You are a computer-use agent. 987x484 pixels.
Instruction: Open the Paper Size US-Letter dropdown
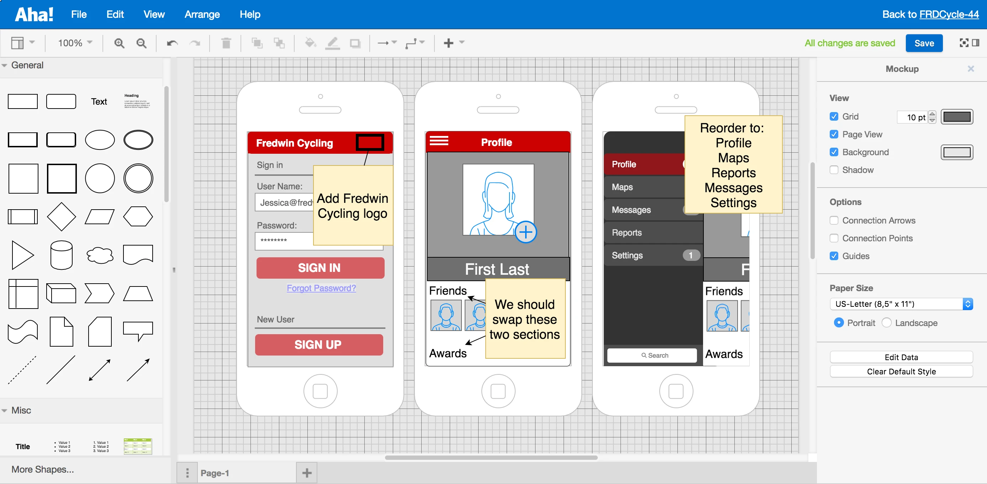[x=901, y=304]
